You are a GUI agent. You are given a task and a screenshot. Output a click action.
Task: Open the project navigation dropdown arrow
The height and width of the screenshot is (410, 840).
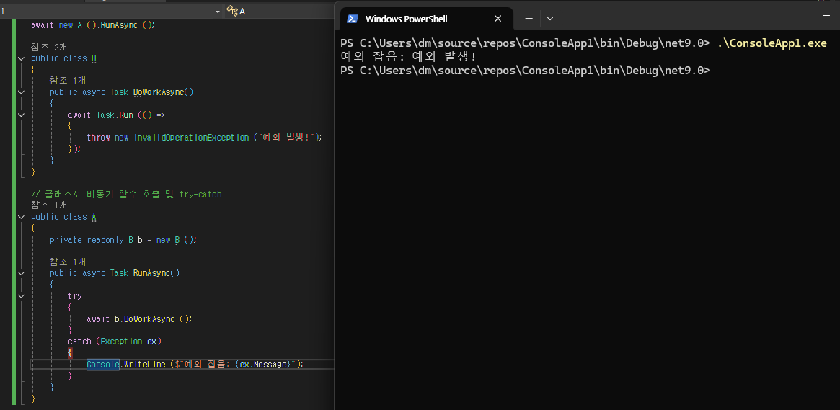(x=218, y=12)
